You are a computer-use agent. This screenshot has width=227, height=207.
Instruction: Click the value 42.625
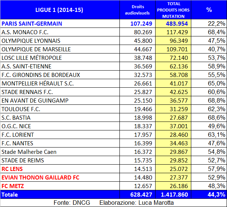tap(179, 92)
